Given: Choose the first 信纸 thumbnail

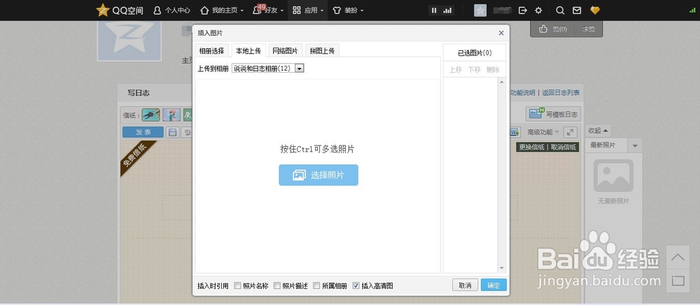Looking at the screenshot, I should (151, 115).
